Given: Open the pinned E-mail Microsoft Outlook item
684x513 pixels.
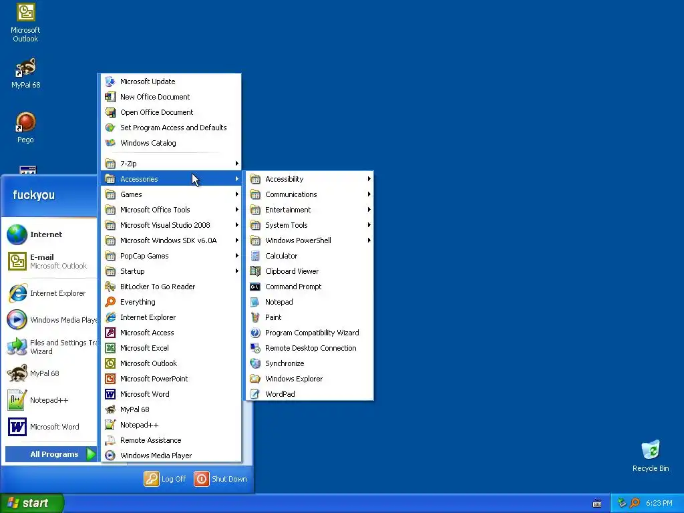Looking at the screenshot, I should [x=51, y=261].
